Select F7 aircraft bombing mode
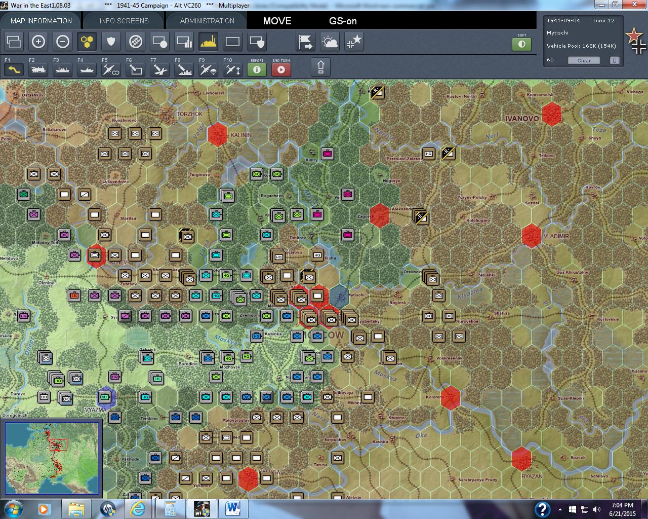Image resolution: width=648 pixels, height=519 pixels. pyautogui.click(x=159, y=69)
